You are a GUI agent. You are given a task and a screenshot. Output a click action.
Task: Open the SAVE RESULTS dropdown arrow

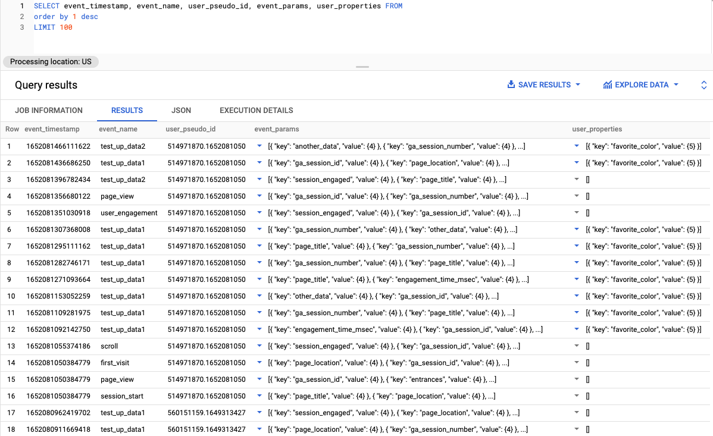tap(577, 84)
